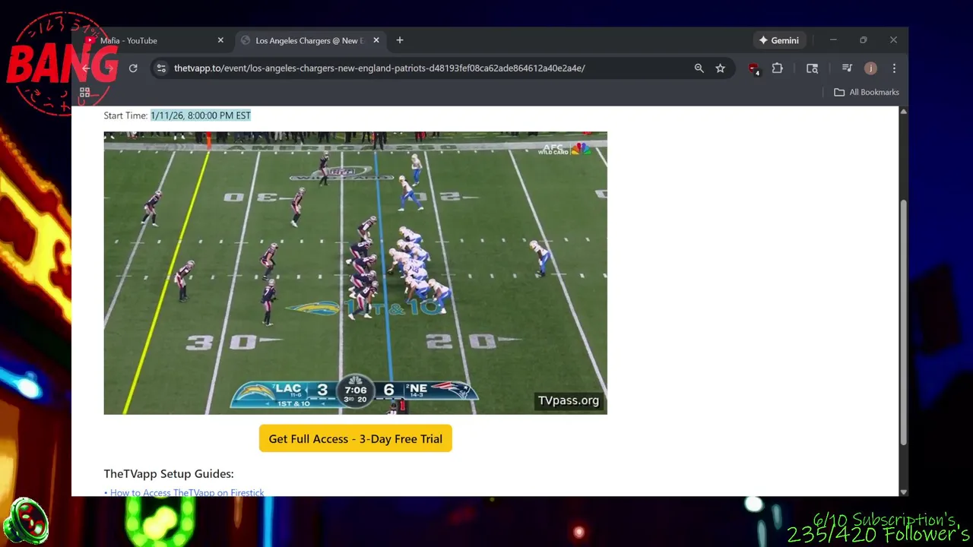The width and height of the screenshot is (973, 547).
Task: Click the Get Full Access 3-Day Free Trial button
Action: pos(355,438)
